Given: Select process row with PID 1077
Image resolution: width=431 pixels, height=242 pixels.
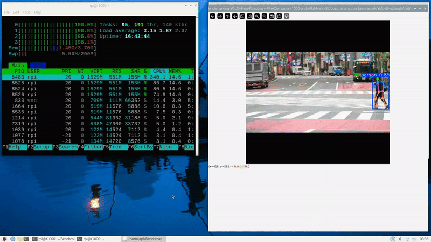Looking at the screenshot, I should (98, 136).
